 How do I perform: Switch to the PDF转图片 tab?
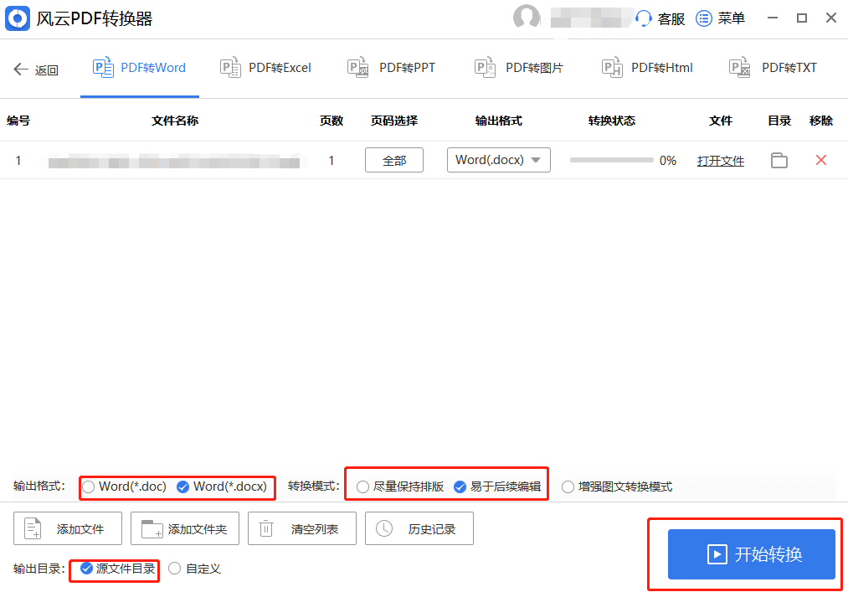(x=519, y=68)
